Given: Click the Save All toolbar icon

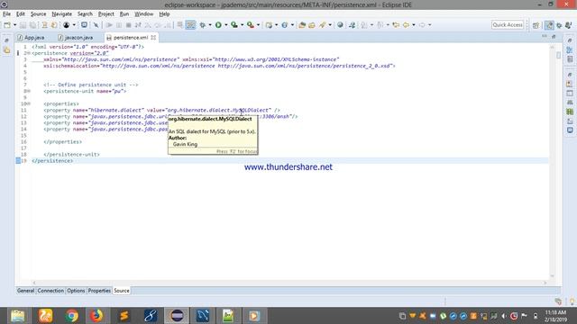Looking at the screenshot, I should click(32, 25).
